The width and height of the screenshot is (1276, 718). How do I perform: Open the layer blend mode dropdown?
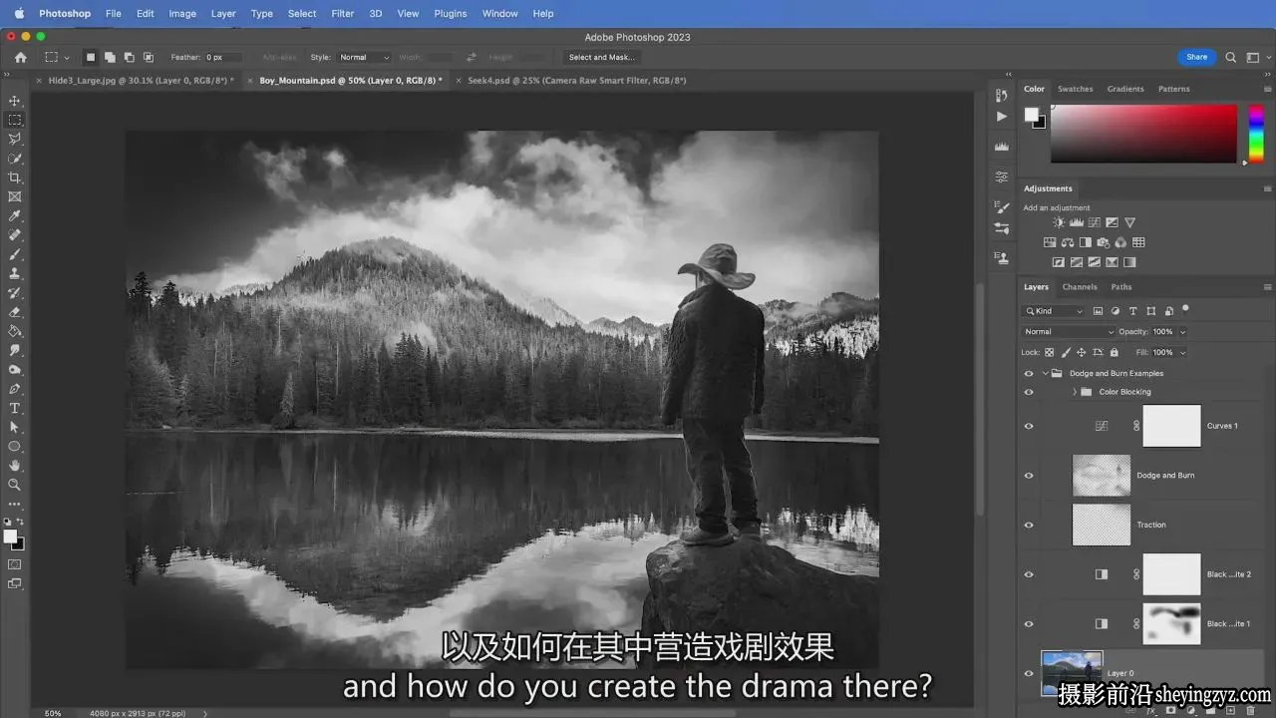[x=1069, y=331]
